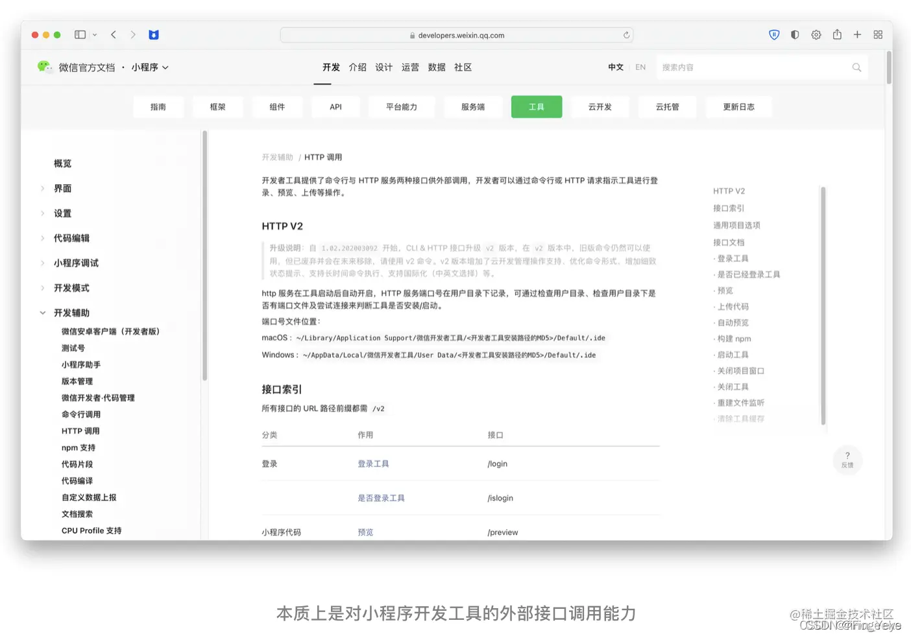This screenshot has height=638, width=911.
Task: Open the 指南 category button
Action: [158, 107]
